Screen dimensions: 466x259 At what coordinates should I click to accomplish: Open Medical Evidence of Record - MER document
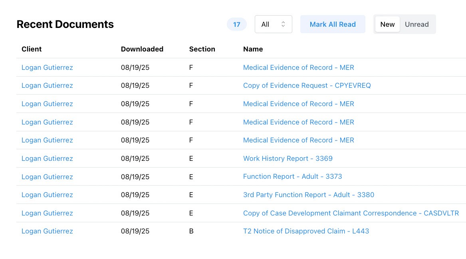pos(298,67)
